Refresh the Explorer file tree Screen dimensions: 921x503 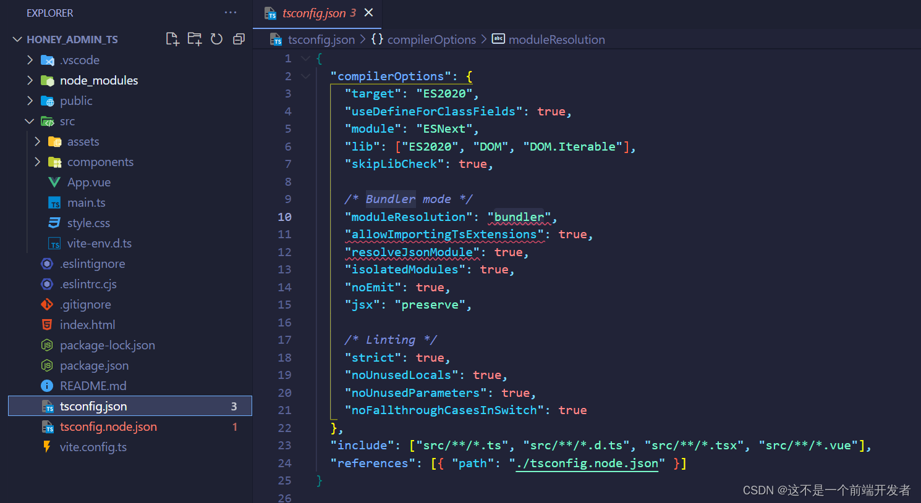pos(216,39)
